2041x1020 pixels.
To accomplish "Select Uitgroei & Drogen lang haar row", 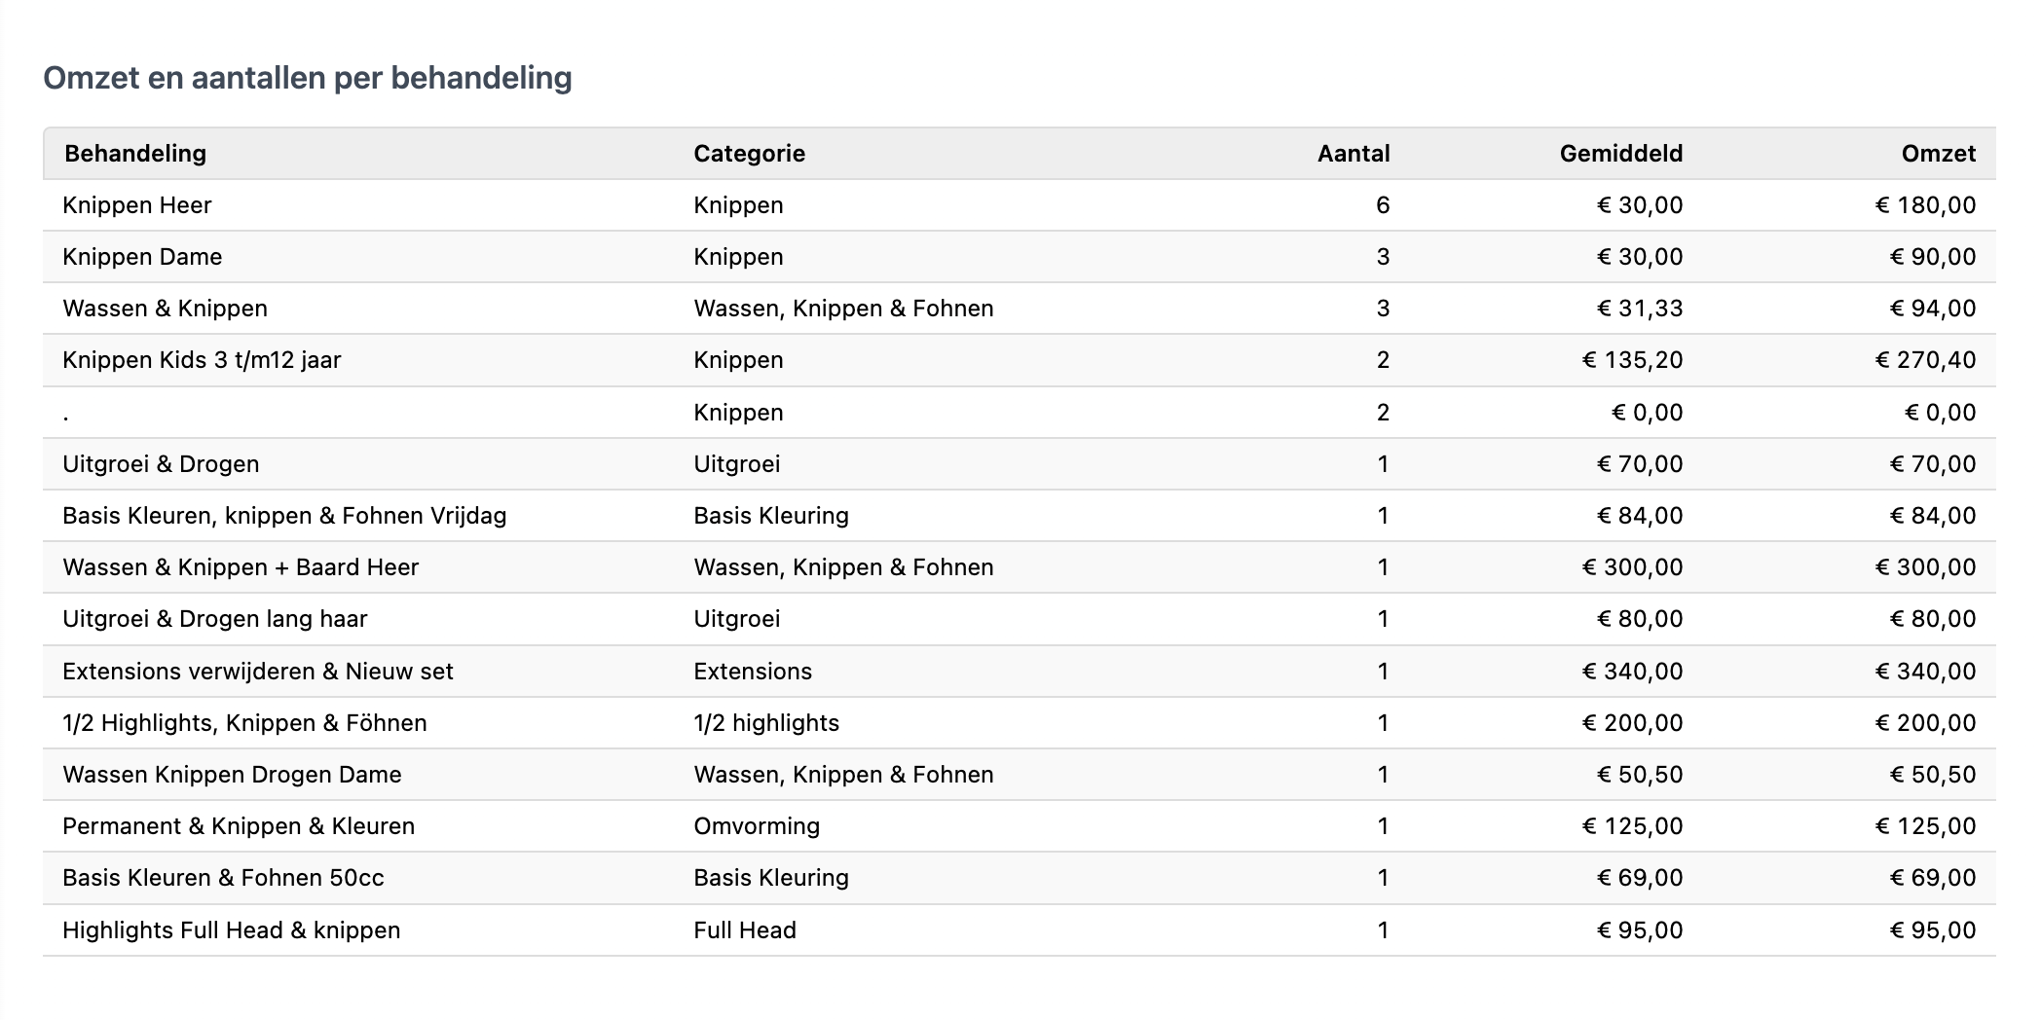I will point(215,619).
